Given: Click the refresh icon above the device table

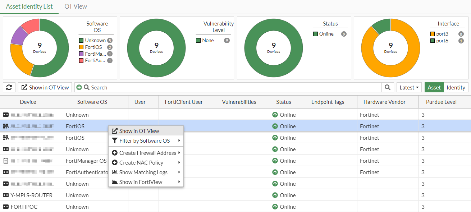Looking at the screenshot, I should click(x=9, y=87).
